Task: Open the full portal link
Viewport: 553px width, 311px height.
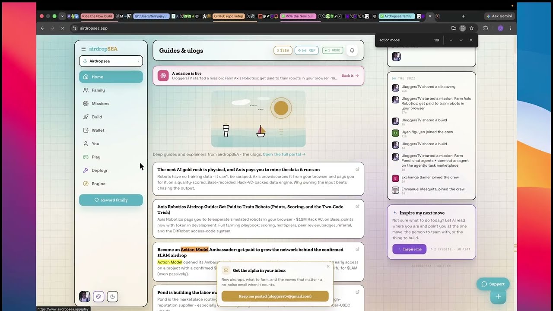Action: coord(284,154)
